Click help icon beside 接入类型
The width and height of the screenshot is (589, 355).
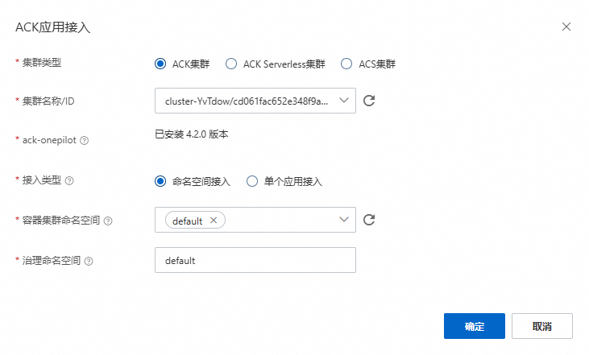click(68, 180)
